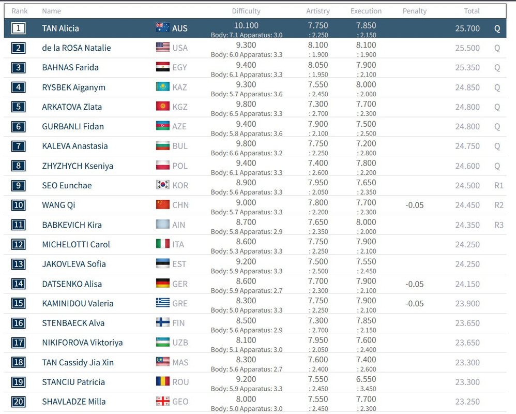This screenshot has height=414, width=516.
Task: Open athlete ZHYZHYCH Kseniya
Action: [x=78, y=166]
